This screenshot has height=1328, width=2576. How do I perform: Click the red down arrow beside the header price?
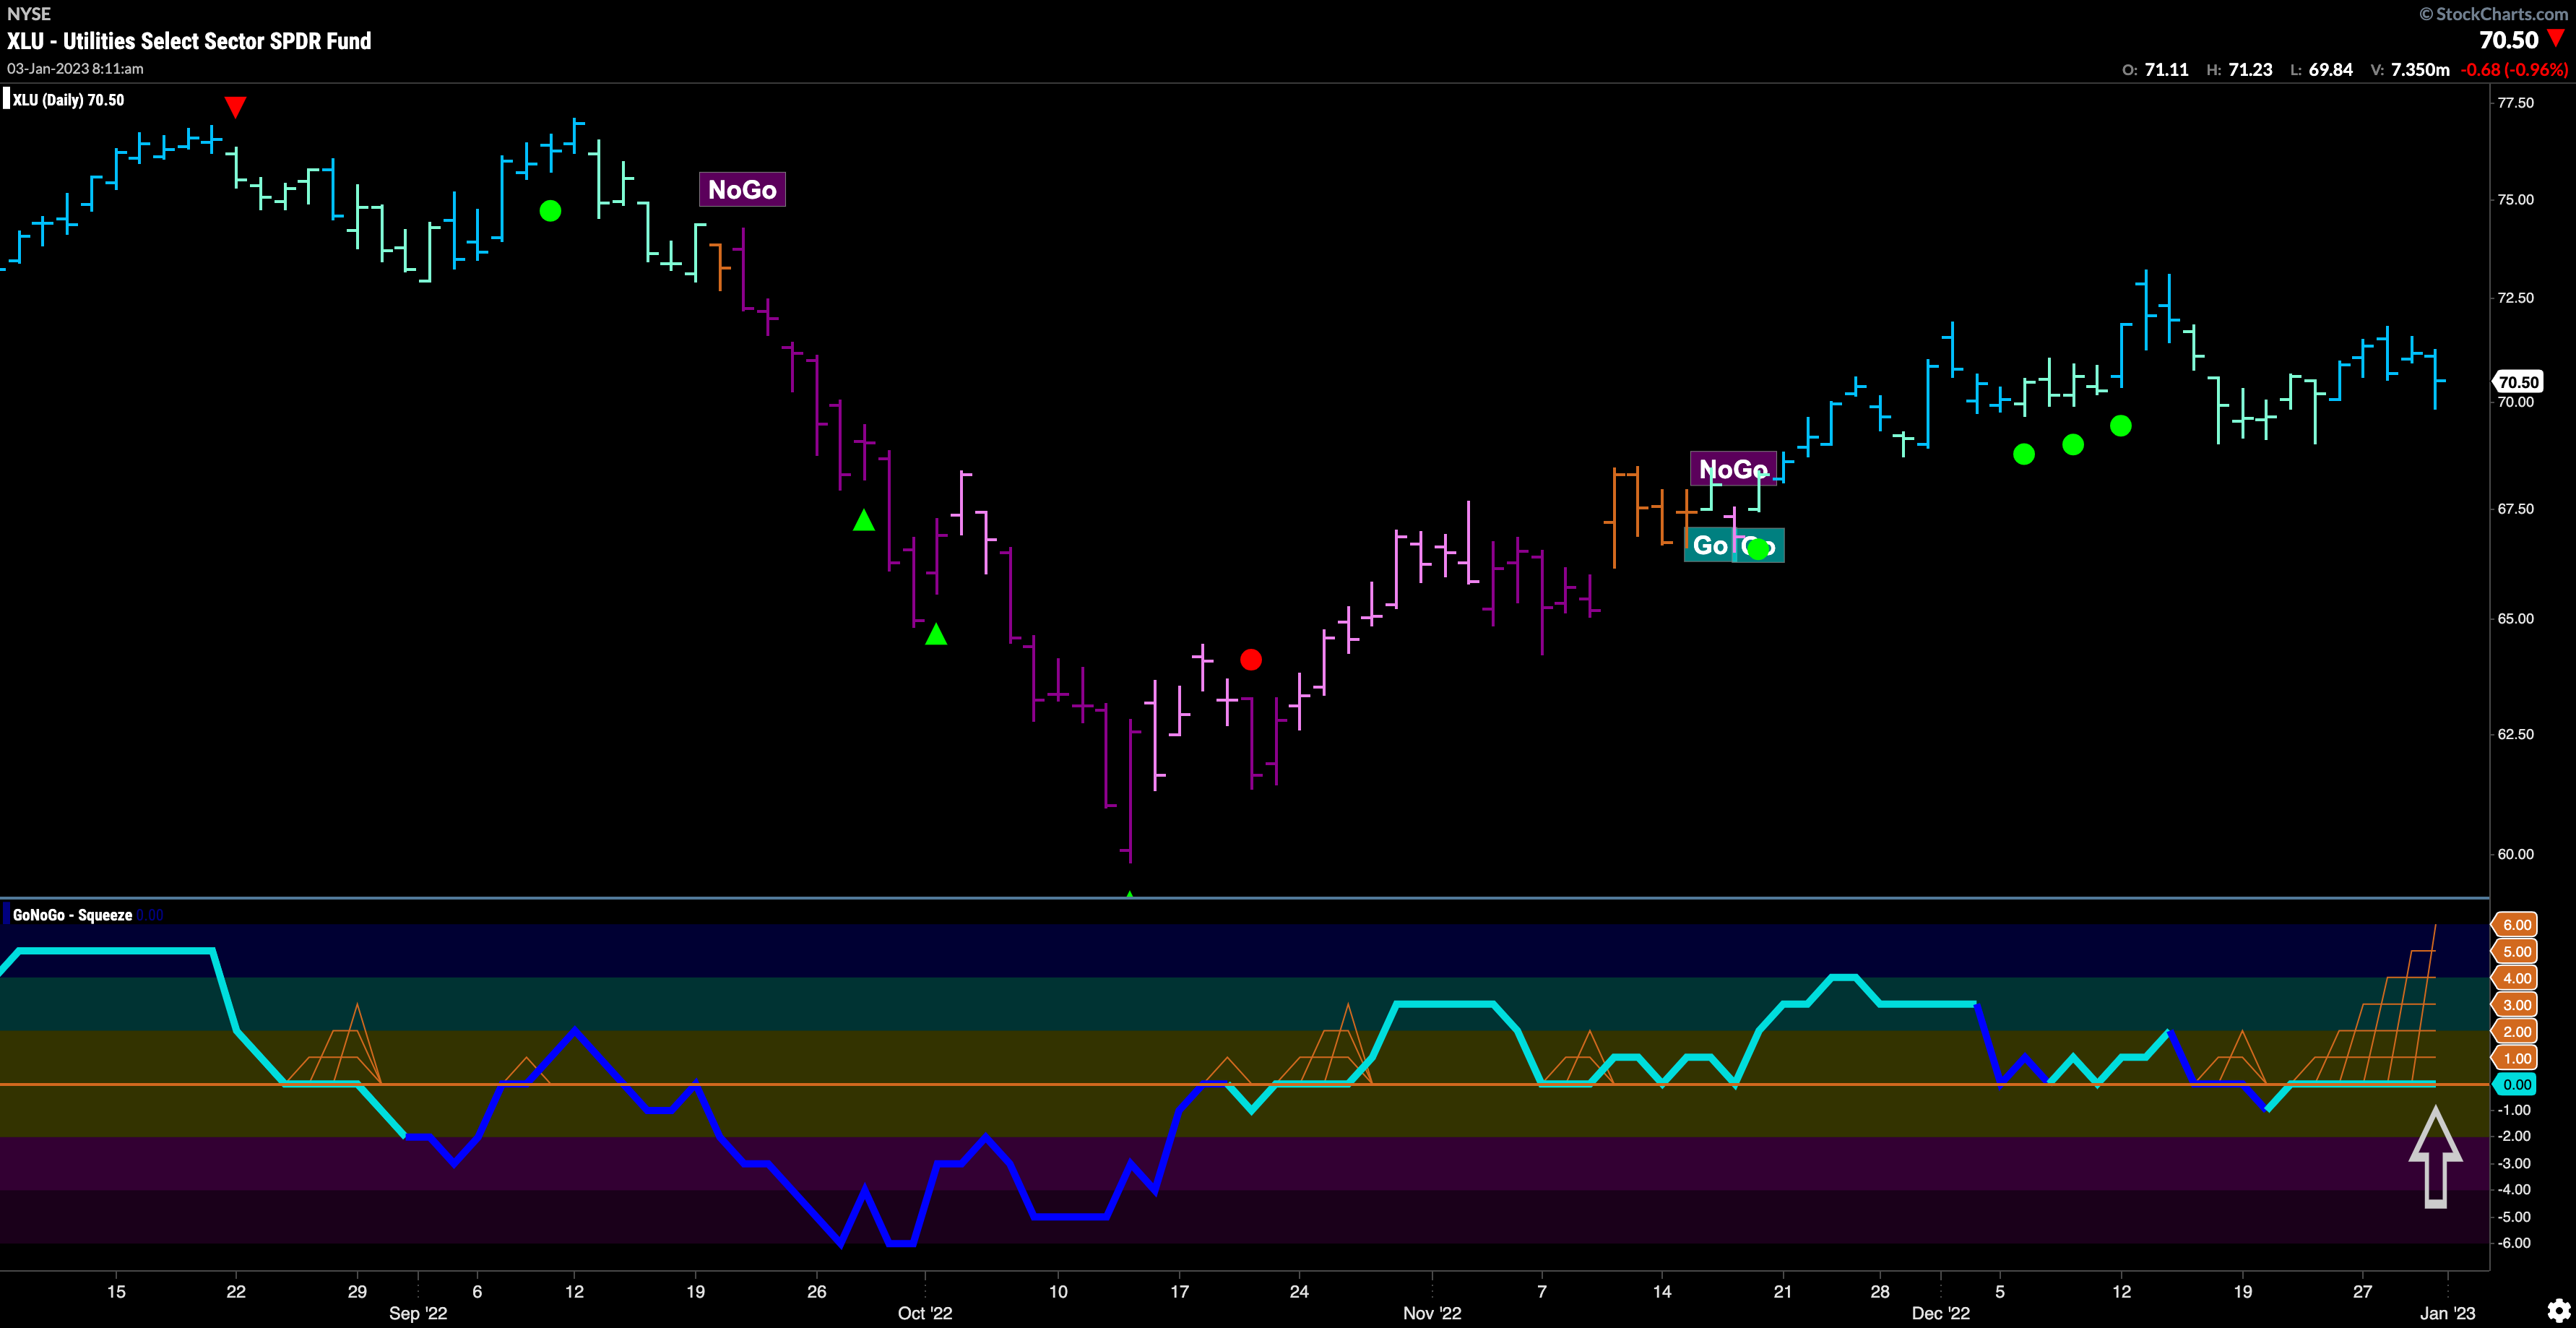tap(2556, 39)
